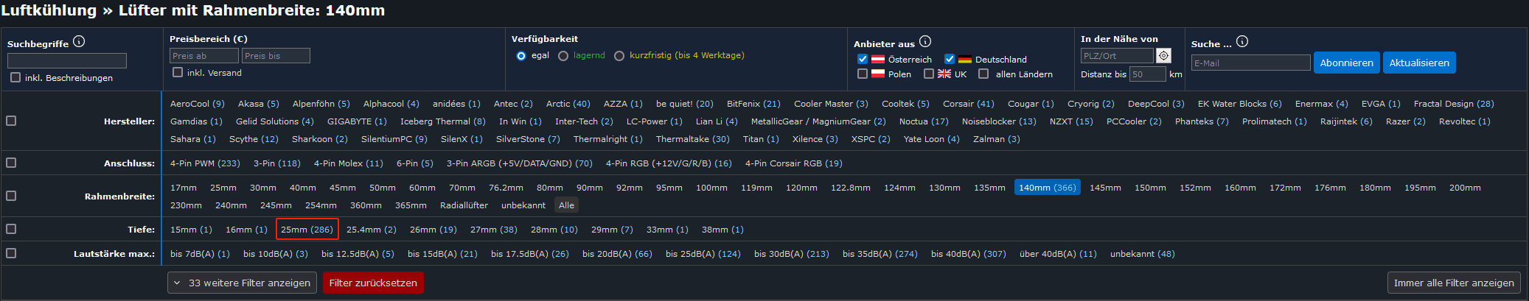This screenshot has height=301, width=1529.
Task: Enable inkl. Beschreibungen checkbox
Action: 15,77
